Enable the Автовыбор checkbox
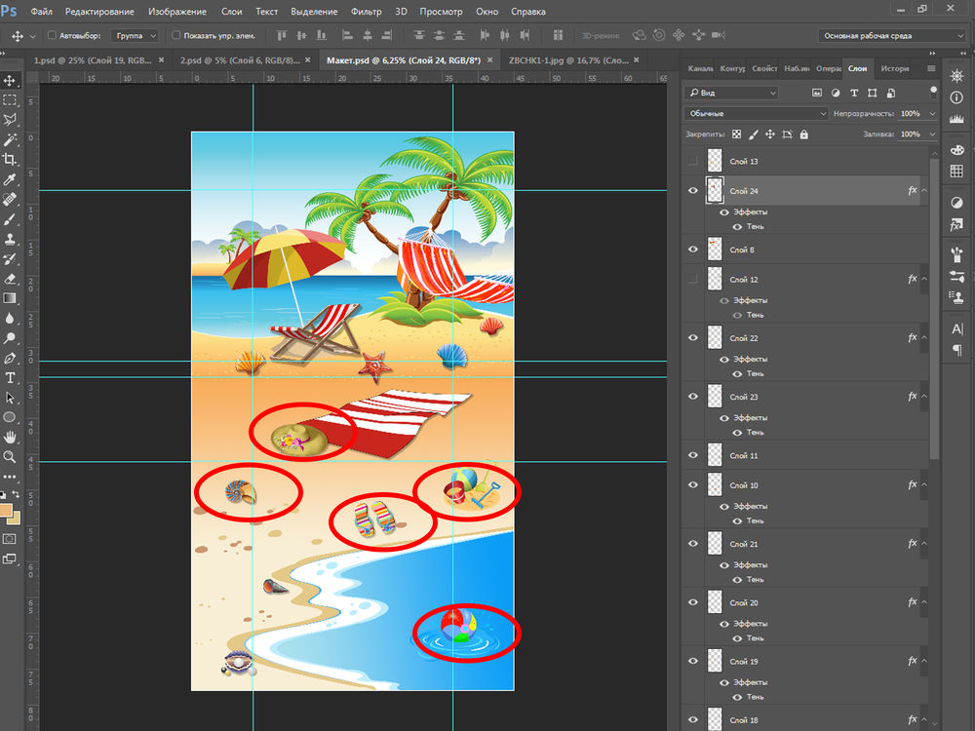Viewport: 975px width, 731px height. pyautogui.click(x=52, y=35)
